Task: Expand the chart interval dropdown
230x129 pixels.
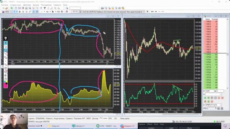Action: coord(11,12)
